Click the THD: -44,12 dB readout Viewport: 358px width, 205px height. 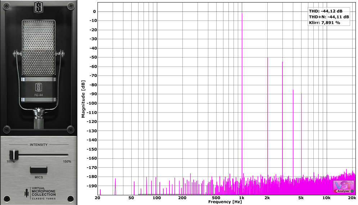(x=326, y=11)
